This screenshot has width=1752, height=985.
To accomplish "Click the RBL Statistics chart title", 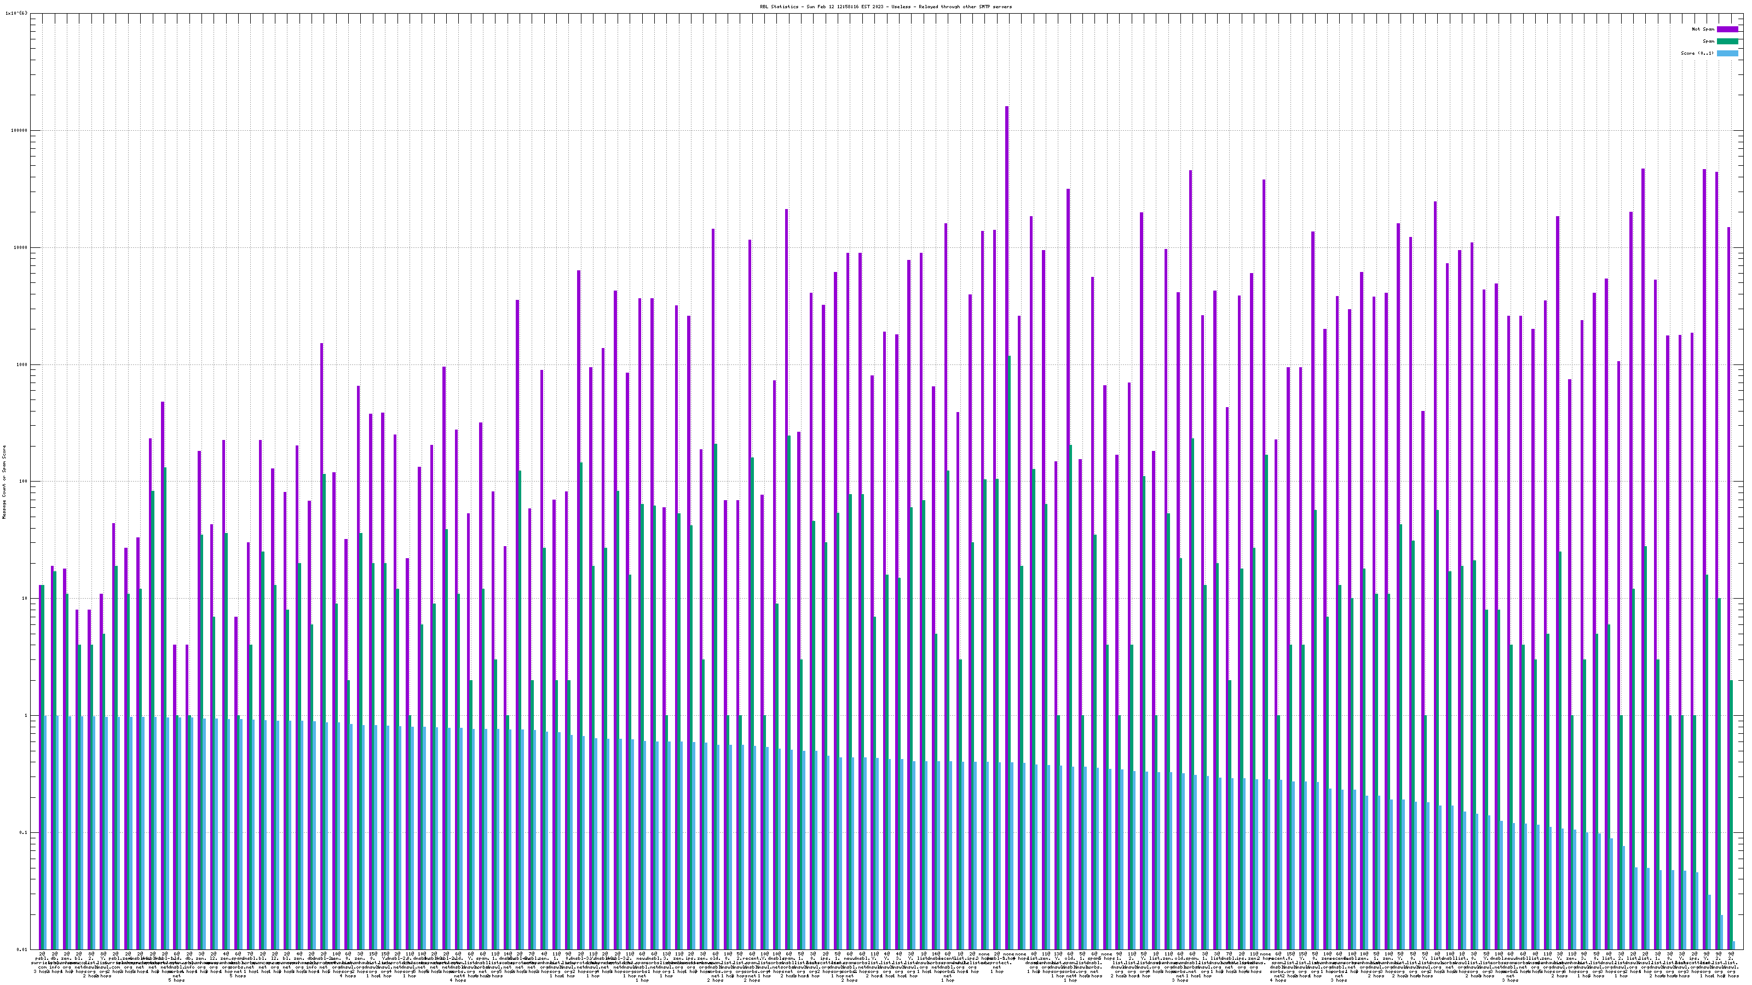I will (x=885, y=7).
